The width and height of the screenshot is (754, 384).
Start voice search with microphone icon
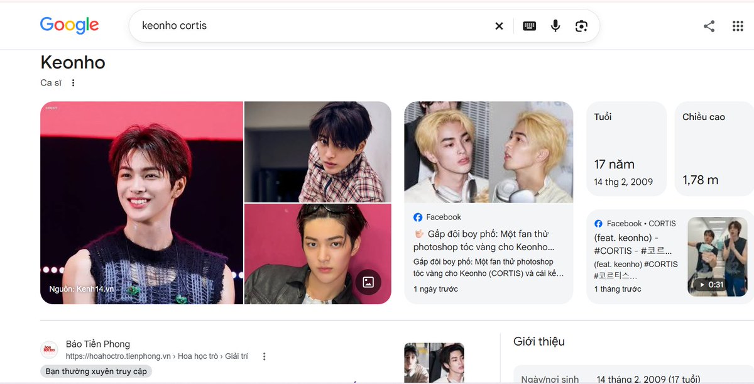tap(555, 26)
